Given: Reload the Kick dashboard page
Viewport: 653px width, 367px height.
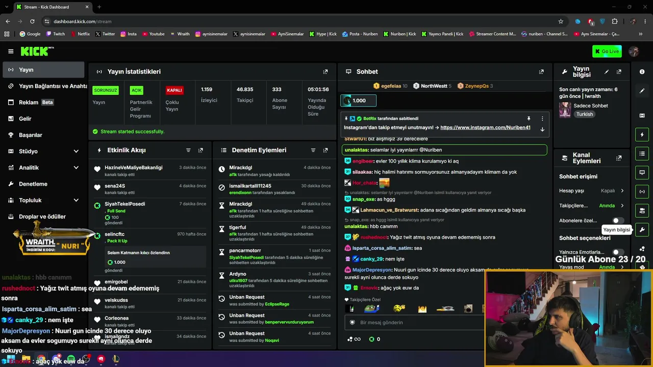Looking at the screenshot, I should click(32, 21).
